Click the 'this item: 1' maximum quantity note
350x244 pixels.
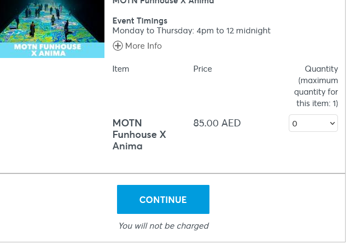click(317, 103)
